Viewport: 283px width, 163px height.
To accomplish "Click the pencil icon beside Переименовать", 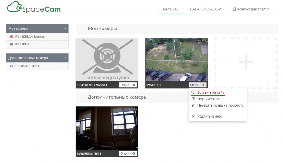I will (x=193, y=99).
